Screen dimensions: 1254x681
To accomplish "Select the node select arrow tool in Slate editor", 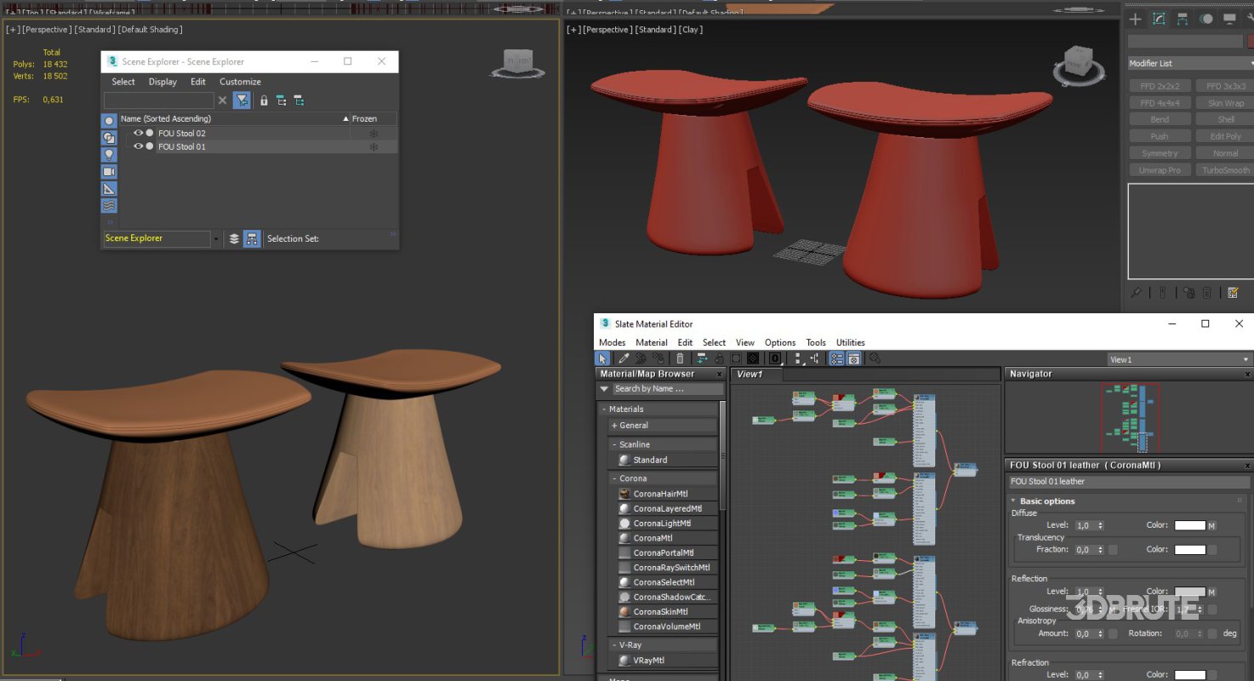I will pyautogui.click(x=601, y=358).
